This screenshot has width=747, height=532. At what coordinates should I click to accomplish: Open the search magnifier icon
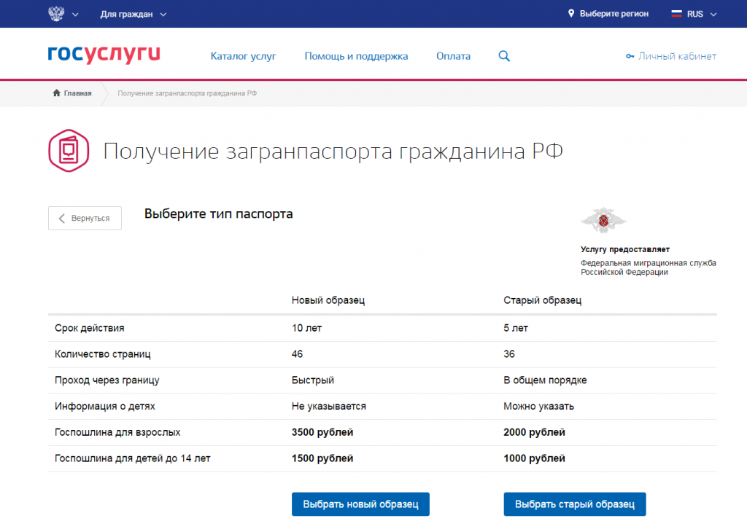504,56
